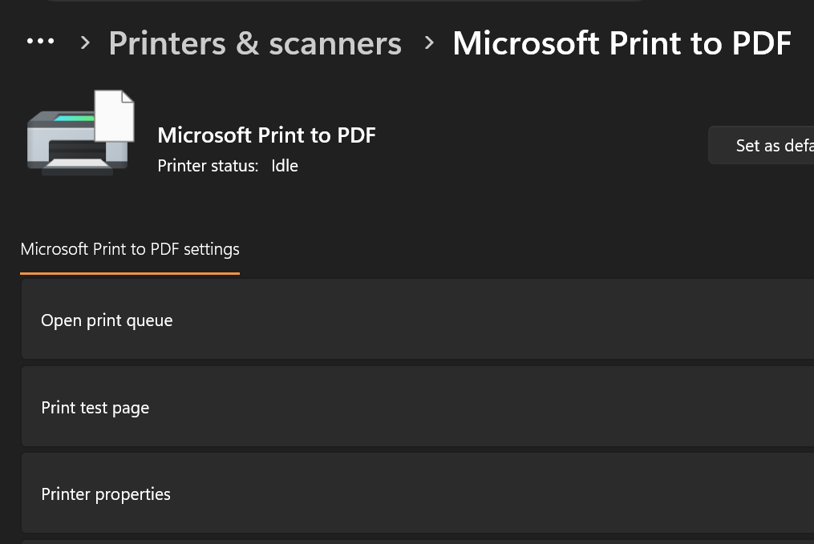Open print queue
The image size is (814, 544).
(x=107, y=320)
